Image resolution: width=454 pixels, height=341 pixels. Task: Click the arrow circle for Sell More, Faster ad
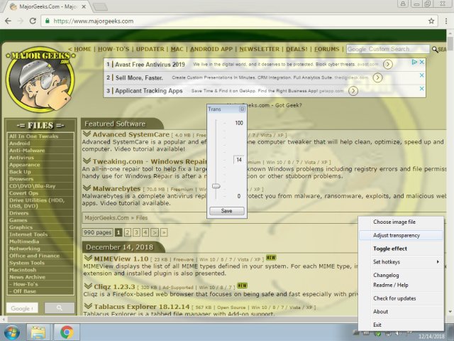tap(377, 77)
